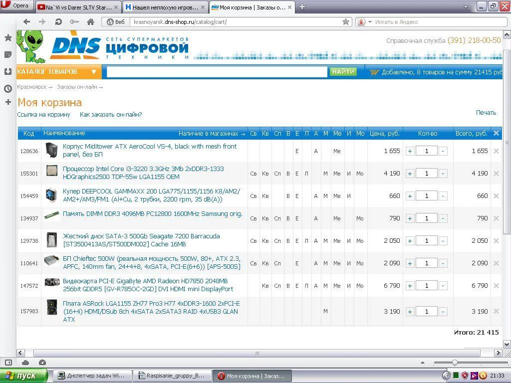Open Как заказать он-лайн? link
This screenshot has width=511, height=383.
(x=111, y=114)
